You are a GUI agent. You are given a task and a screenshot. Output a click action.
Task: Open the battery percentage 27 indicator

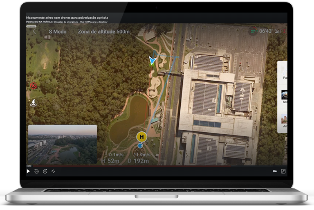253,31
